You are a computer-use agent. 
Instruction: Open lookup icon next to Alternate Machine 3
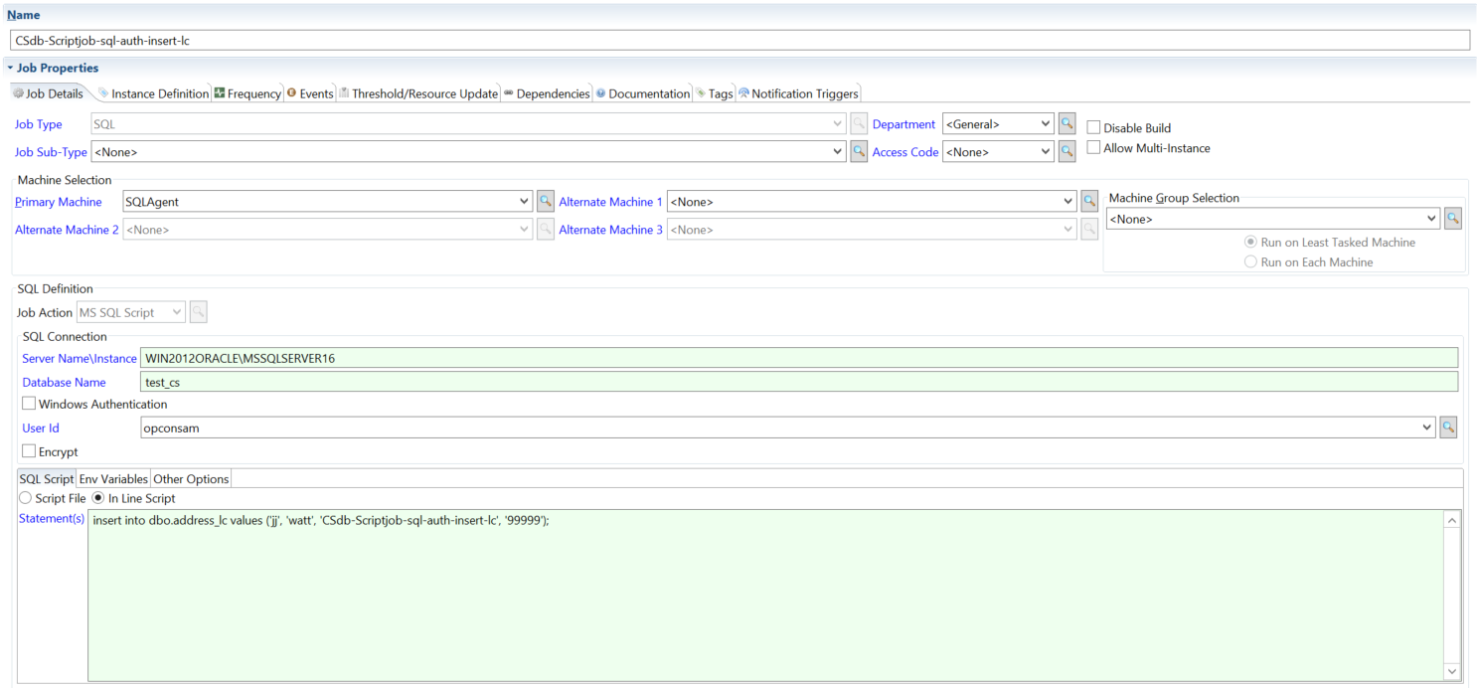(1089, 230)
